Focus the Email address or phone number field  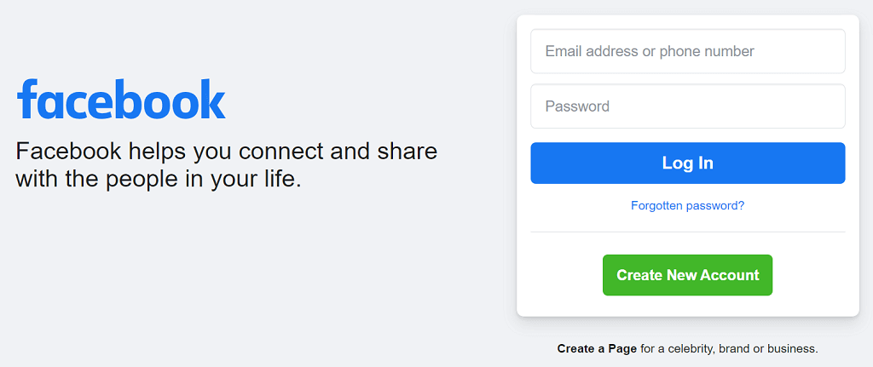coord(687,51)
